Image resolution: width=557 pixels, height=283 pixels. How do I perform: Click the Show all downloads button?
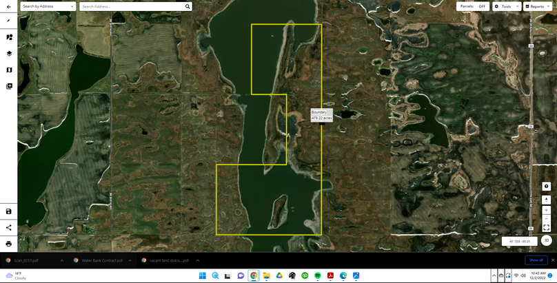pyautogui.click(x=535, y=260)
